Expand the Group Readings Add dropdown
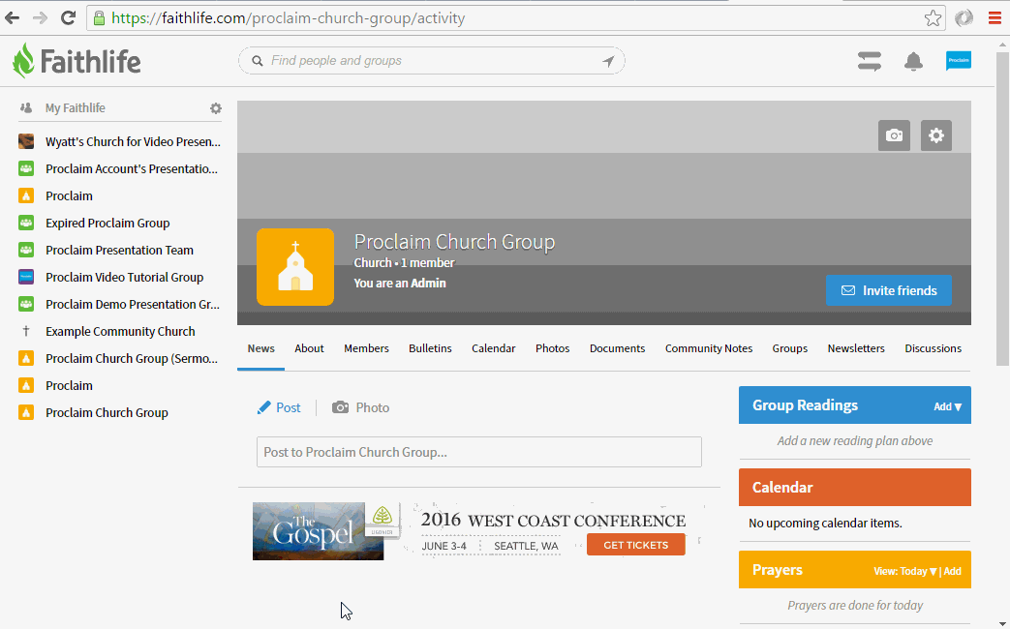 947,406
